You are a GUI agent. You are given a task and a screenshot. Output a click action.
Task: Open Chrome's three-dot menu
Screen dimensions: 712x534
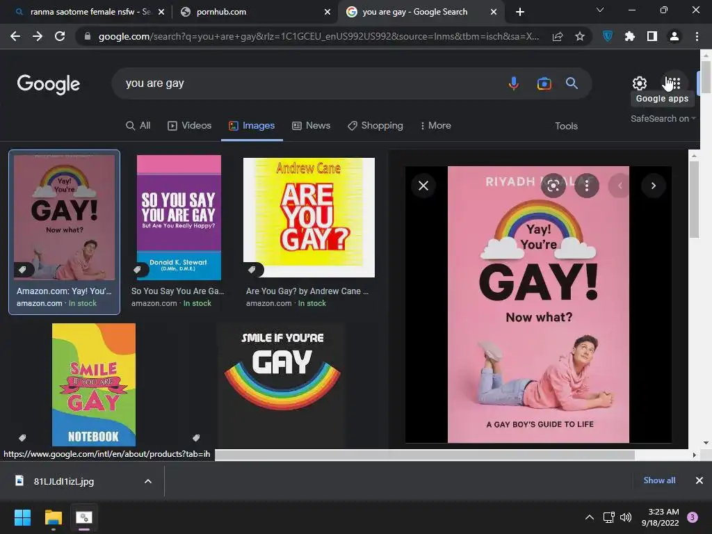click(x=697, y=36)
